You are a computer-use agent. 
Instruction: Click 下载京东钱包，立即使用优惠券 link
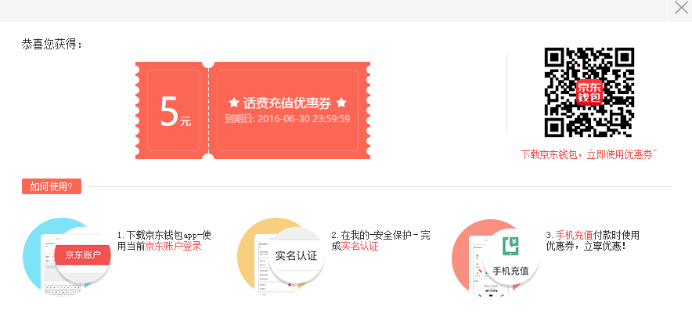(x=589, y=154)
